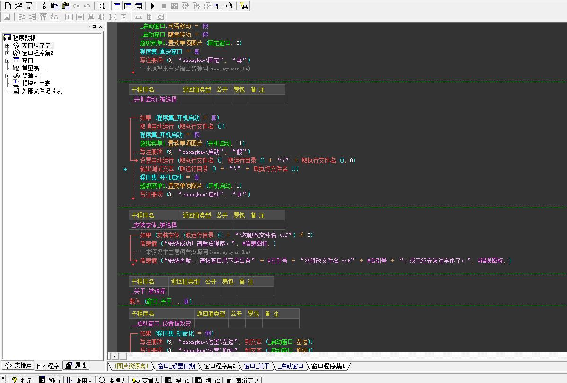
Task: Open the 剪辑历史 bottom tab
Action: [x=243, y=380]
